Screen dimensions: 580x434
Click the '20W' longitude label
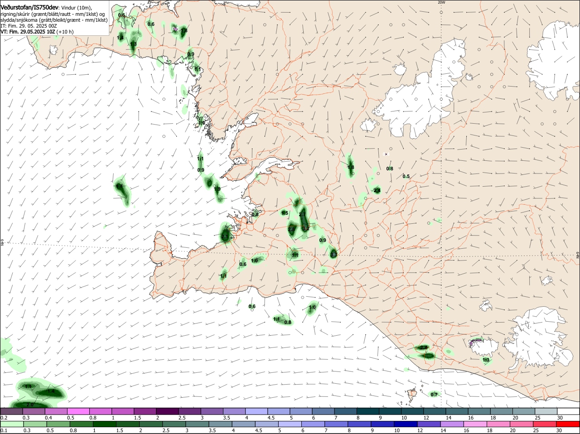point(441,2)
